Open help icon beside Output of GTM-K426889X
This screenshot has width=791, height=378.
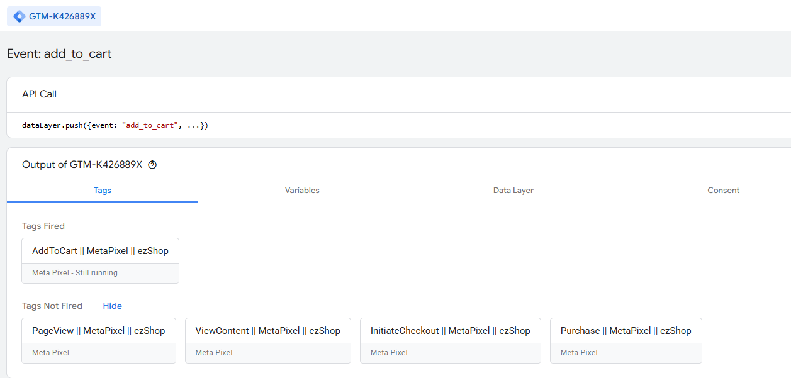point(152,165)
